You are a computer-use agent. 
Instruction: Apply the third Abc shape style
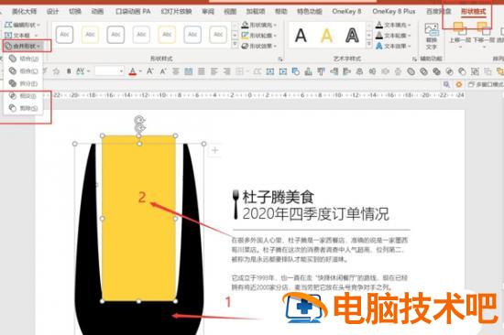coord(115,35)
